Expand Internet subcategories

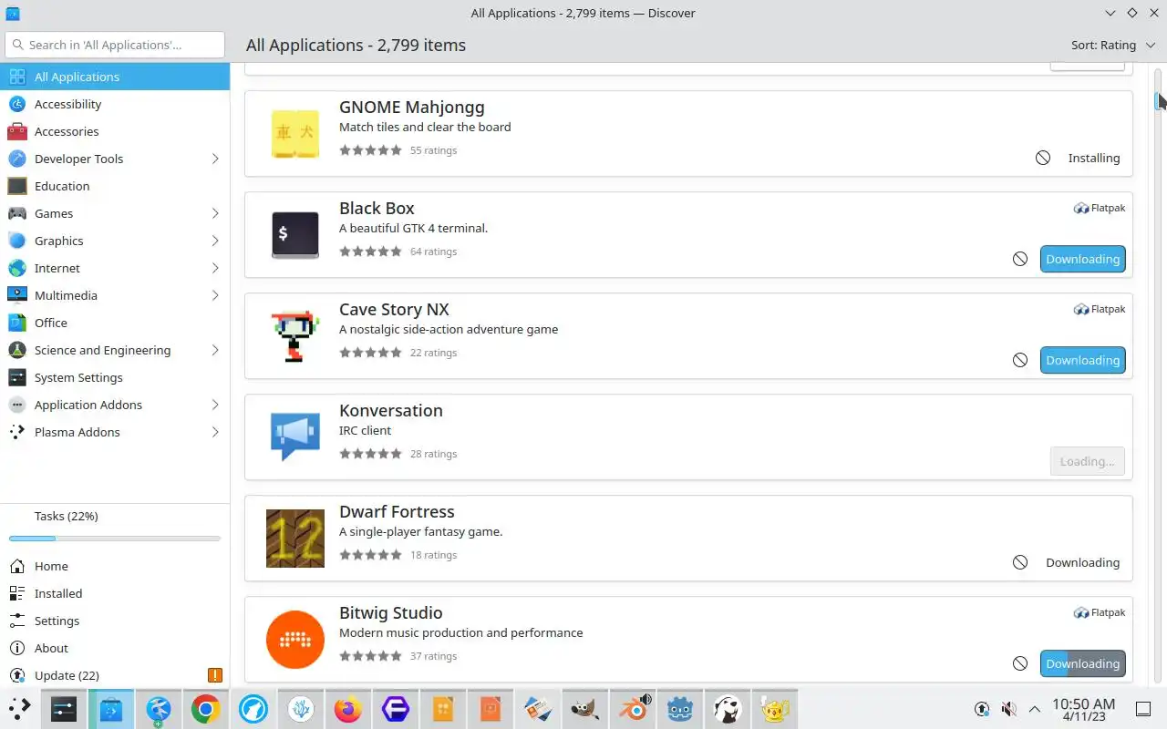click(x=215, y=268)
